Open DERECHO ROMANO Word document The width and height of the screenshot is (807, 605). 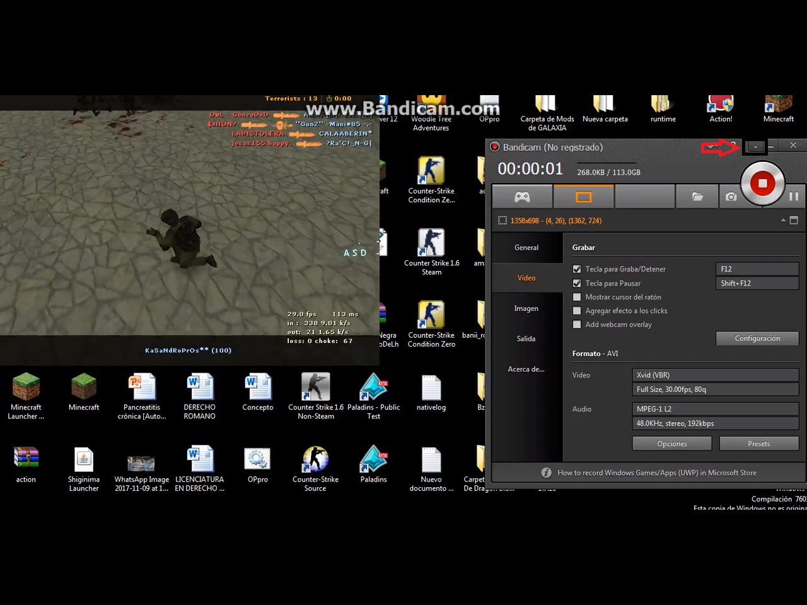coord(200,396)
